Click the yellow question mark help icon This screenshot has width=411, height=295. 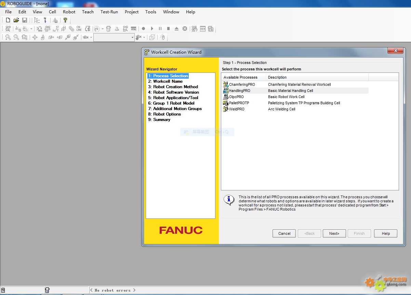(x=65, y=21)
